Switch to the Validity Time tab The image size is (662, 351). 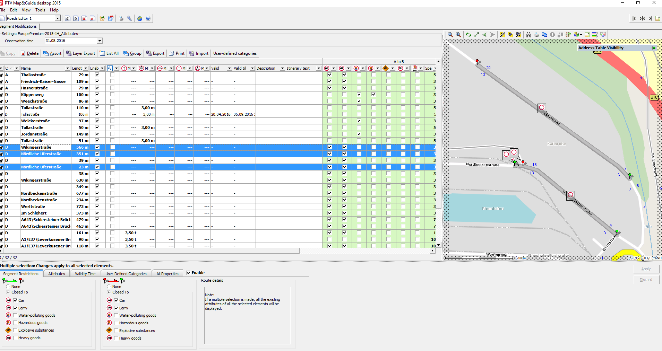85,274
